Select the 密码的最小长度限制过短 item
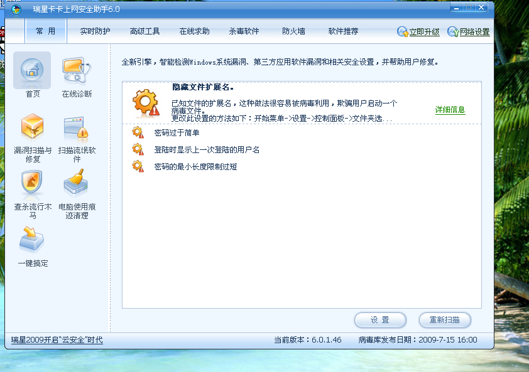Screen dimensions: 529x372 point(195,166)
